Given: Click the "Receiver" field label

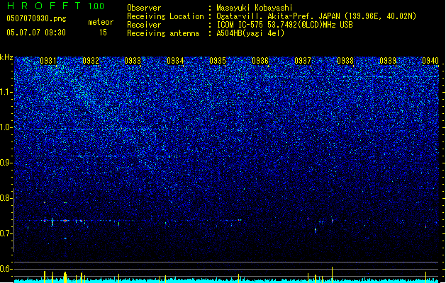Looking at the screenshot, I should click(x=144, y=25).
